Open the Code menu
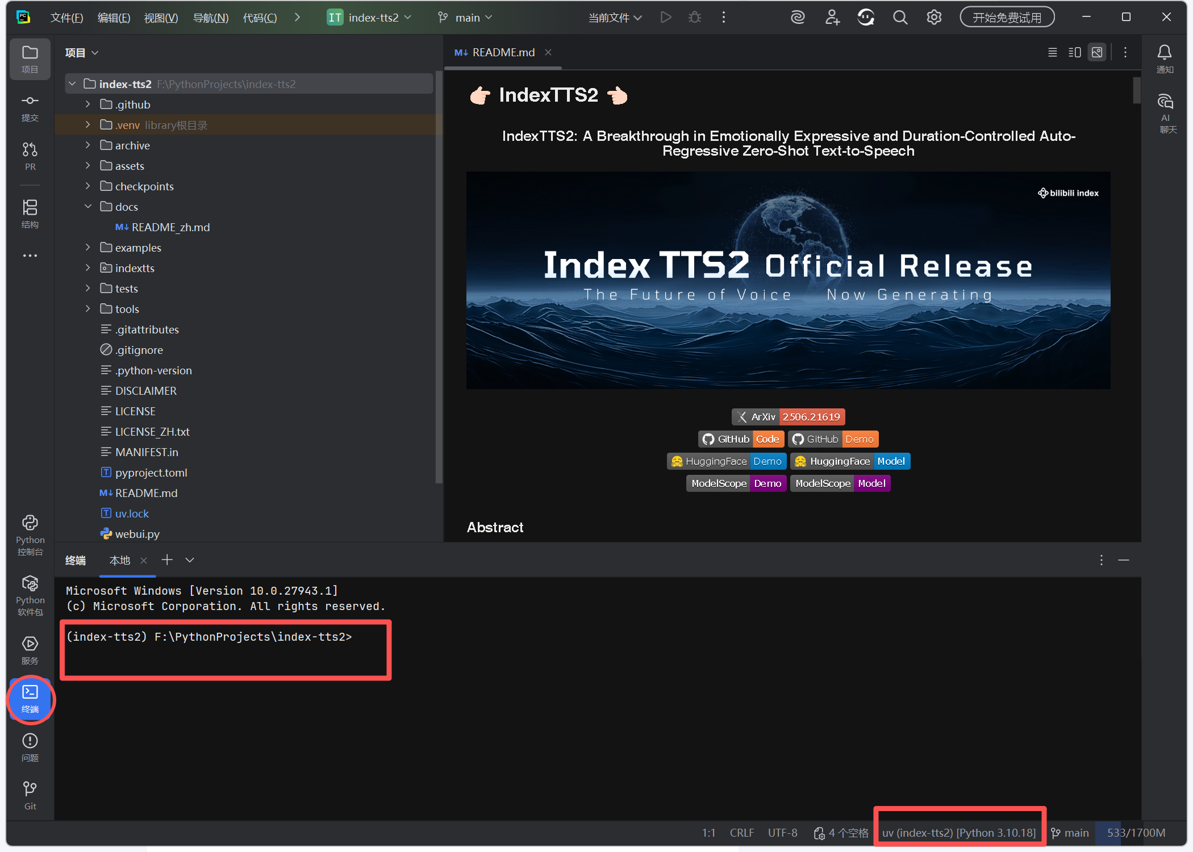Screen dimensions: 1193x852 (260, 18)
